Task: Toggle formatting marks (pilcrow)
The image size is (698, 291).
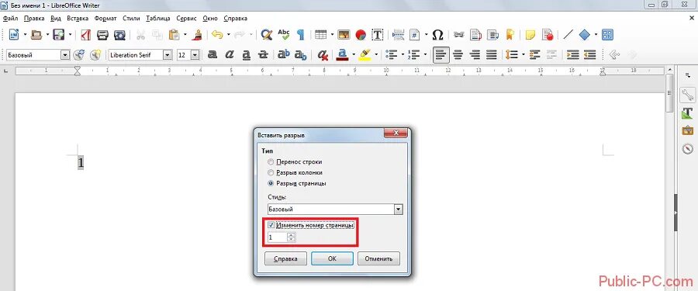Action: click(300, 34)
